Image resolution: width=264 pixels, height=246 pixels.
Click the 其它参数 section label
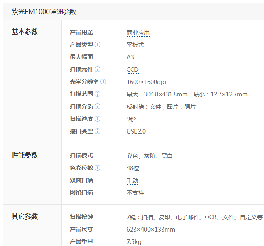tap(25, 216)
